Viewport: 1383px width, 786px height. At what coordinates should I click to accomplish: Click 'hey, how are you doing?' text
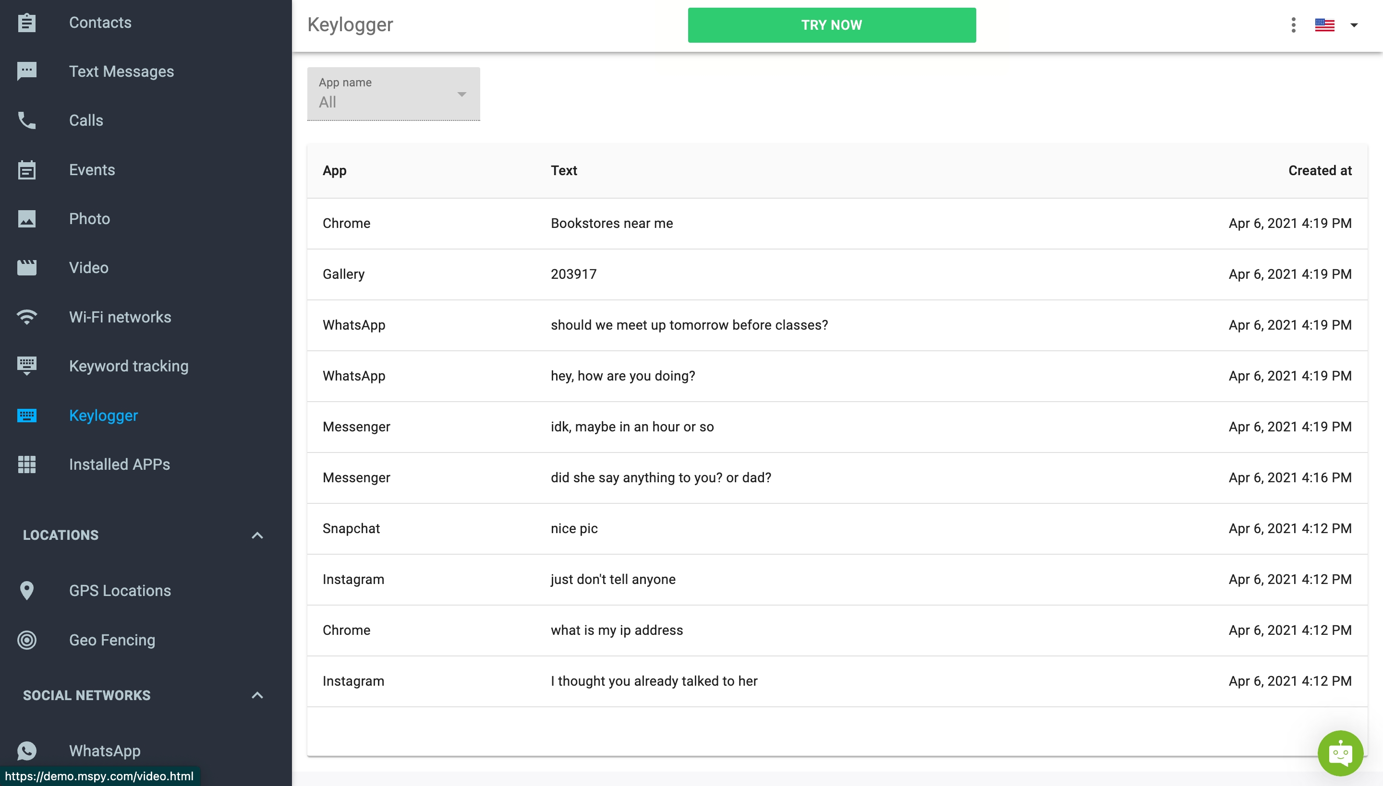click(623, 376)
